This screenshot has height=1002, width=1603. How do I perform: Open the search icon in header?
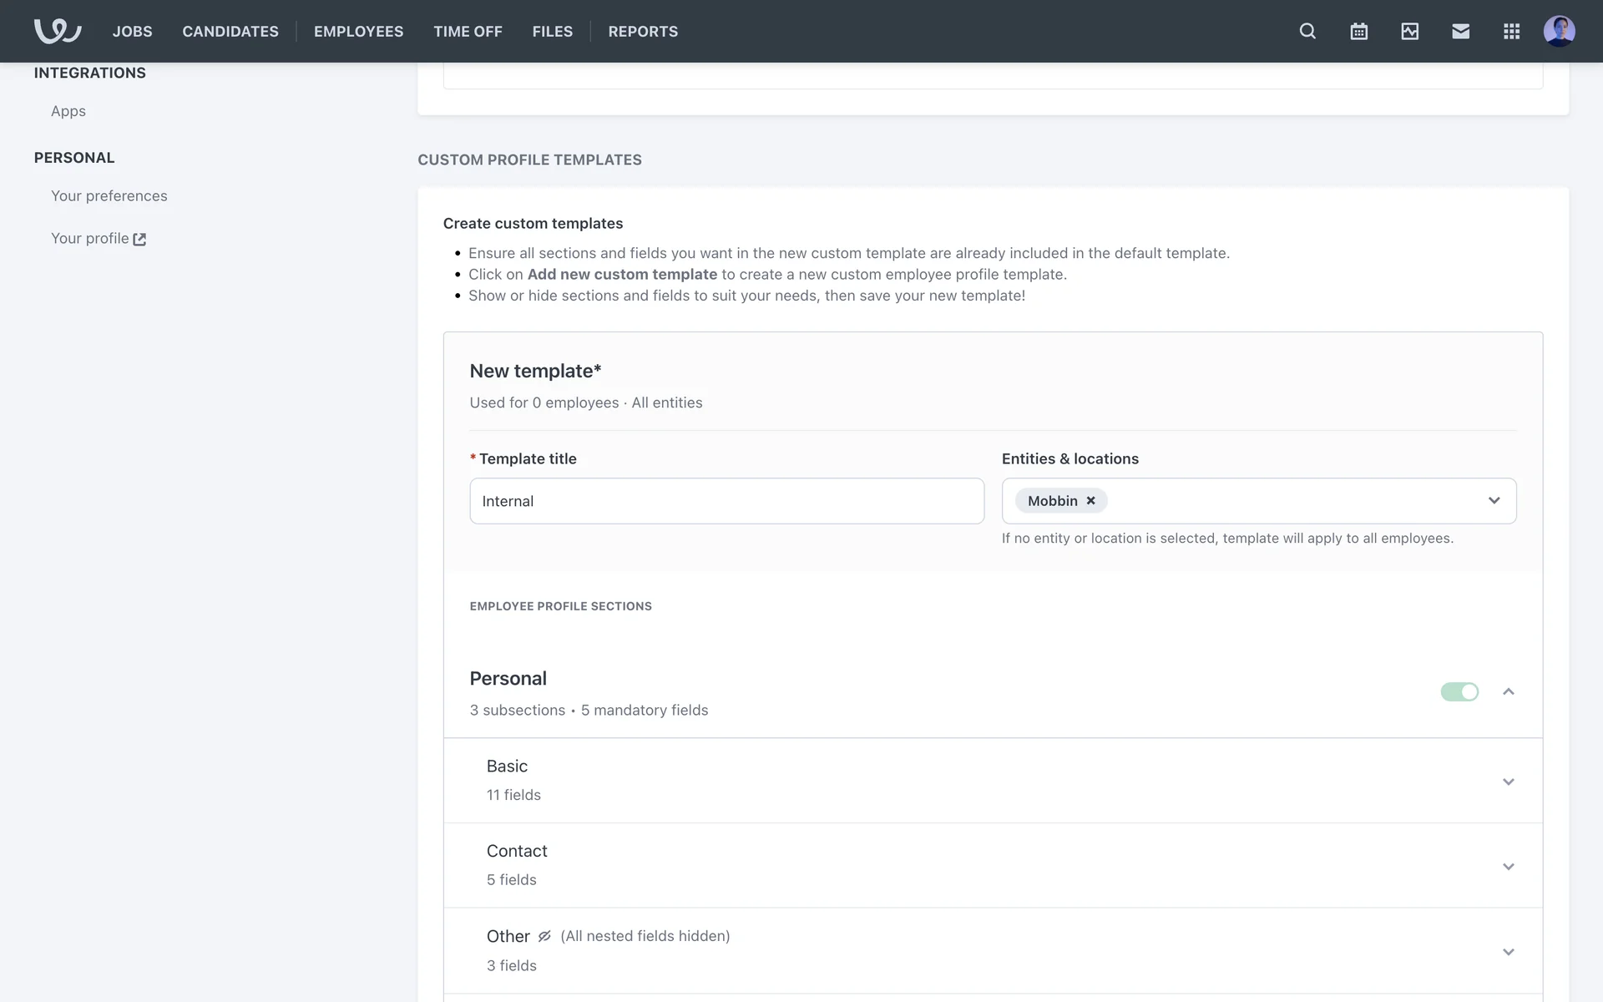click(1307, 31)
